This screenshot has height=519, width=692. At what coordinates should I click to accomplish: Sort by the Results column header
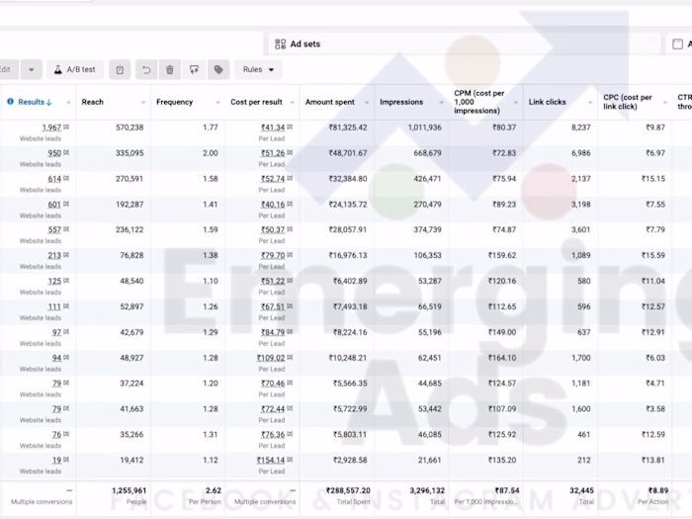tap(35, 102)
